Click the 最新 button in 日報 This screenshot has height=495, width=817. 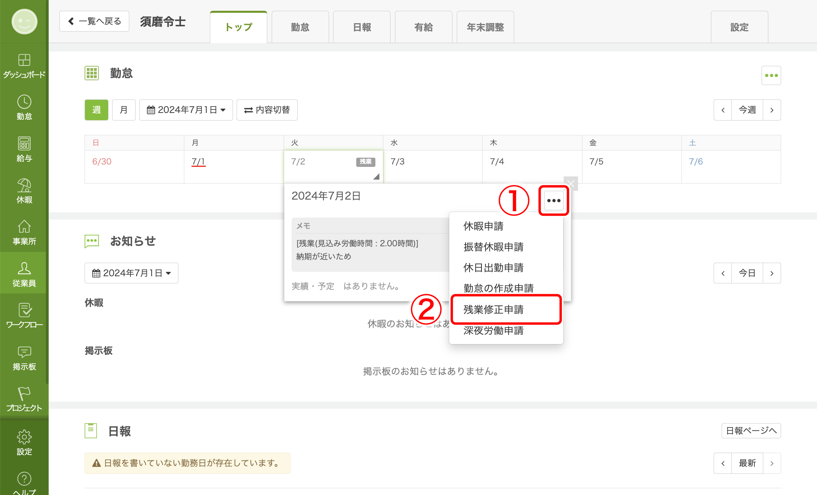tap(747, 463)
